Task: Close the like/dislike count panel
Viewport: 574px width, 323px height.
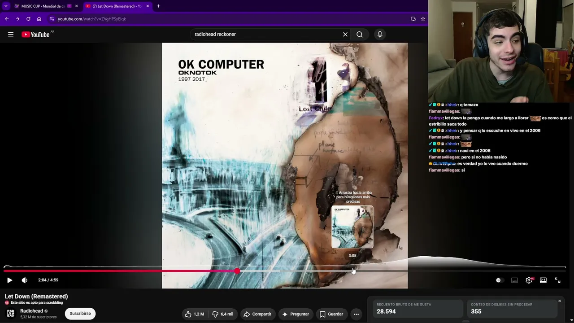Action: 560,301
